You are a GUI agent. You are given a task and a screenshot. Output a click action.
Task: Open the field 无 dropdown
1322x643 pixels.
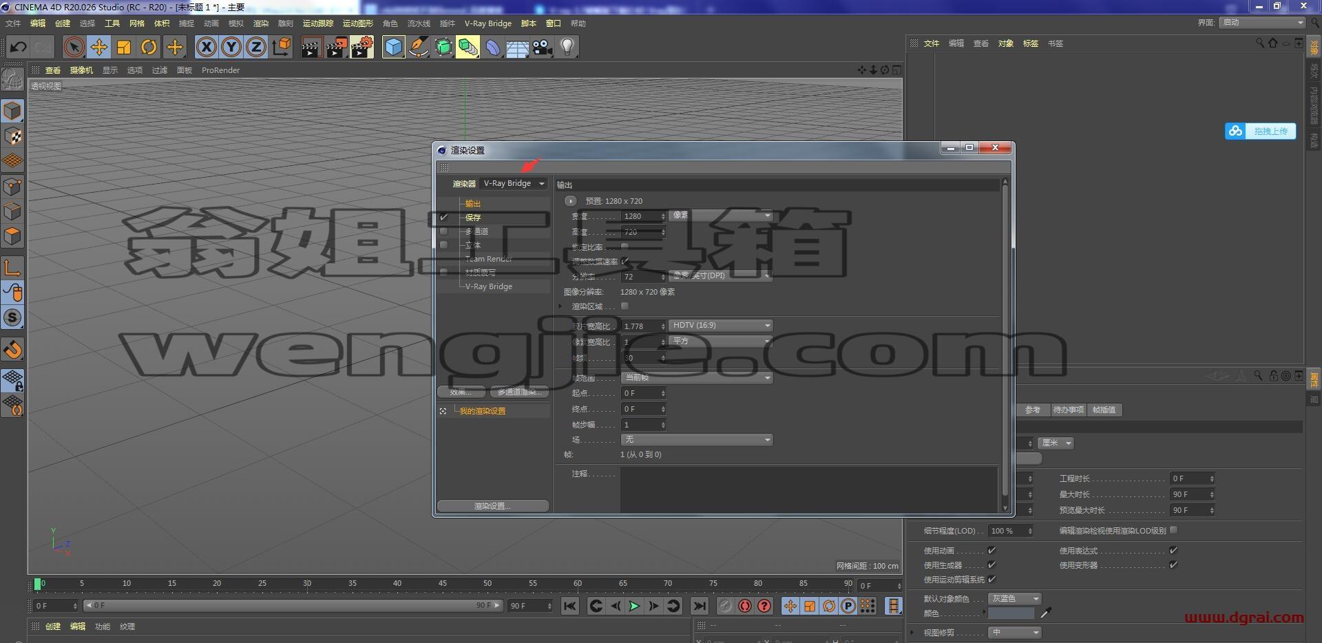click(697, 439)
